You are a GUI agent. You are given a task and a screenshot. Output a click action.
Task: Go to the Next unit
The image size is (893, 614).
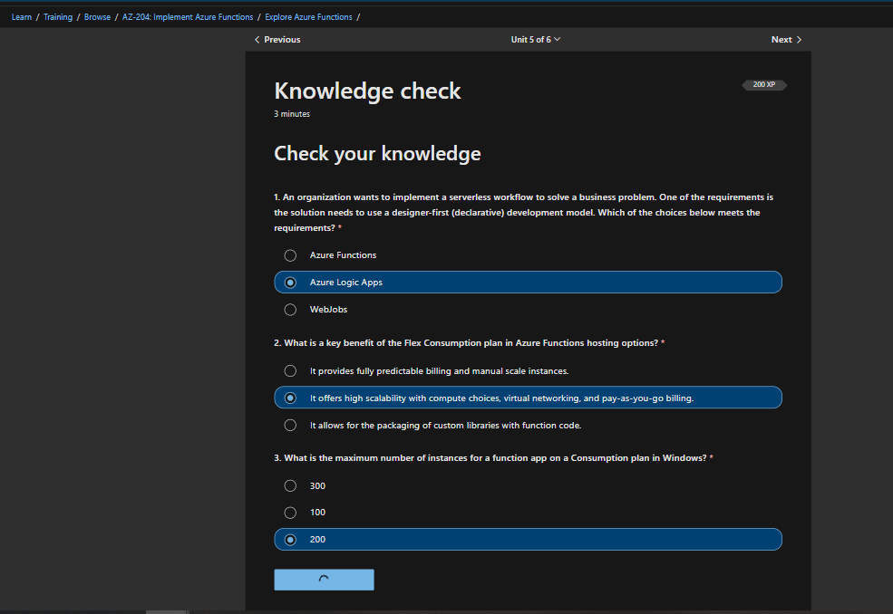787,39
